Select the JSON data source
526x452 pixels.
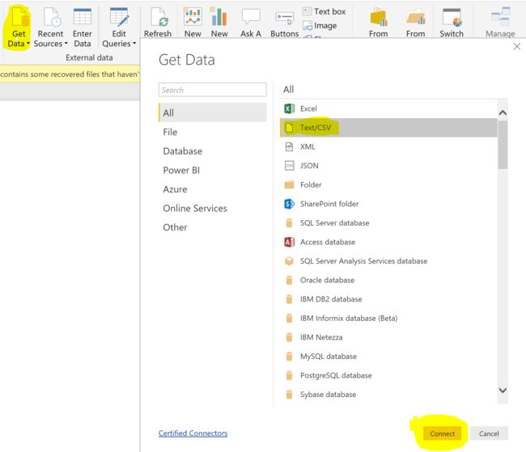point(388,166)
